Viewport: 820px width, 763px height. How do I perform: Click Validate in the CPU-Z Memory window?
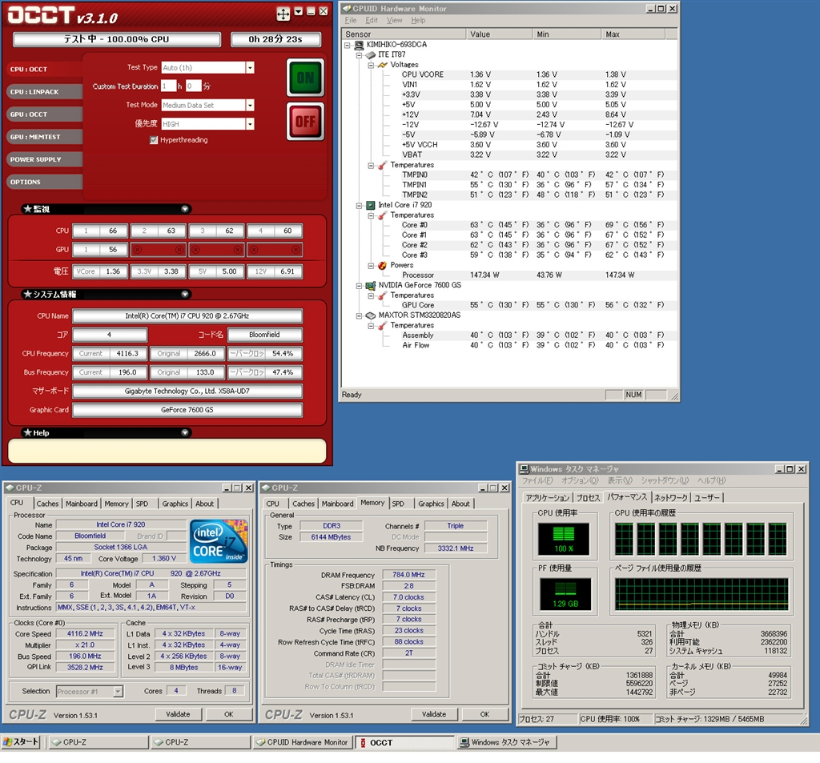pos(433,714)
